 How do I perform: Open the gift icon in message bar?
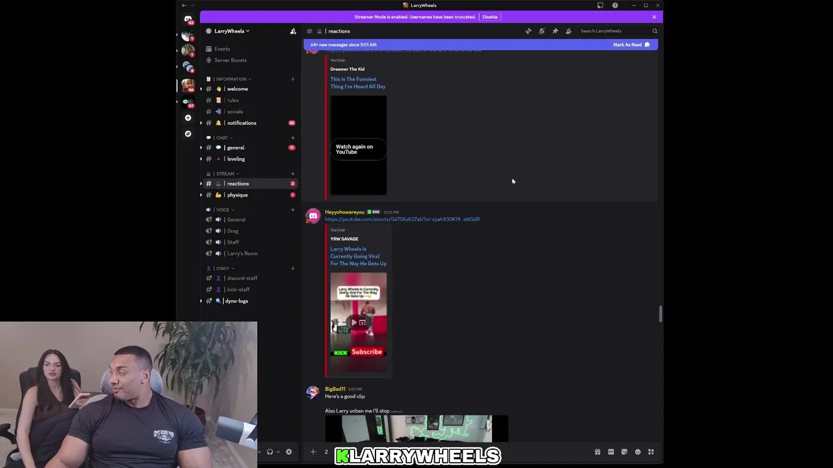pyautogui.click(x=597, y=452)
